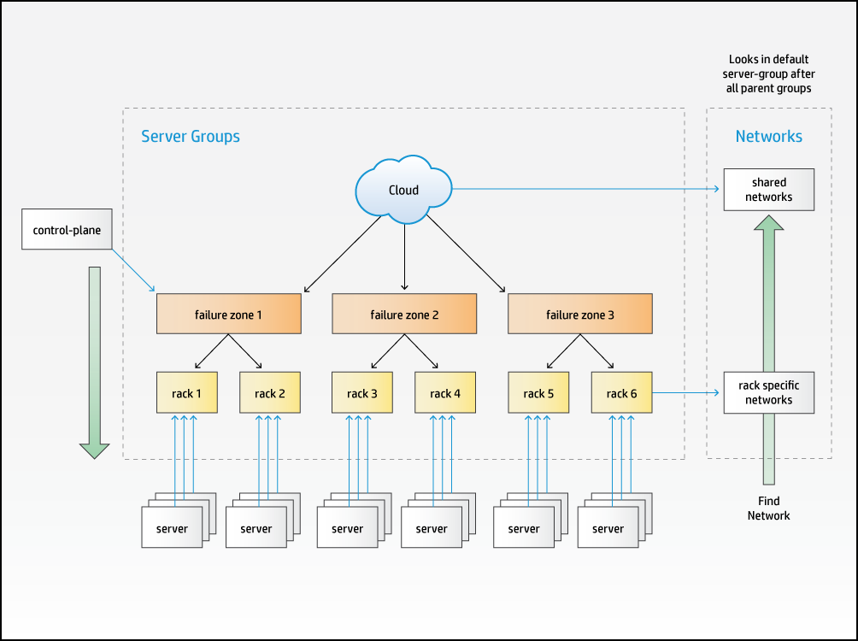Click the failure zone 3 box
Viewport: 858px width, 641px height.
(579, 315)
